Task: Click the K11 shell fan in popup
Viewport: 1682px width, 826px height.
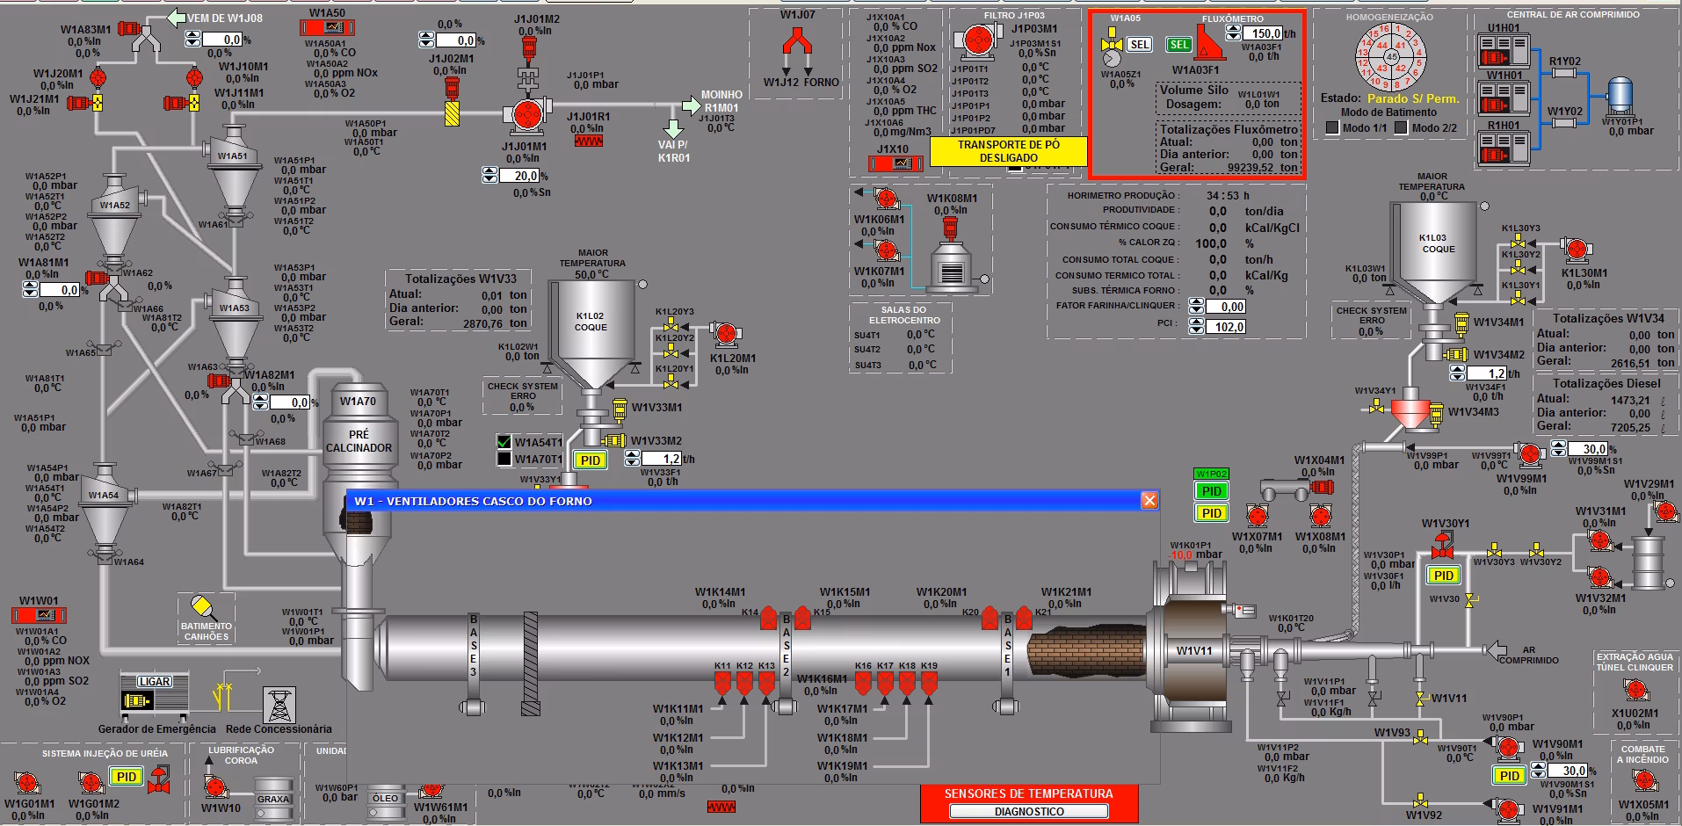Action: [722, 684]
